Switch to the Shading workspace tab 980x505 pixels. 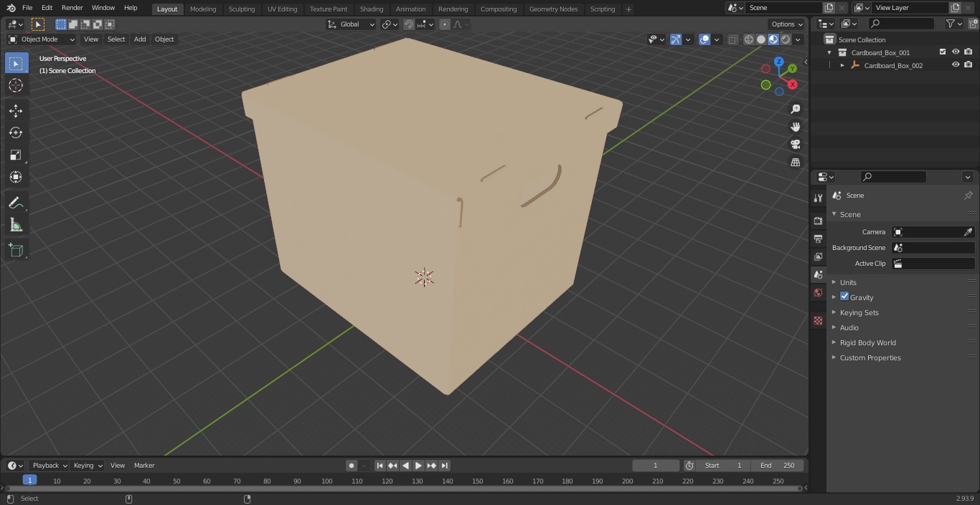coord(372,9)
